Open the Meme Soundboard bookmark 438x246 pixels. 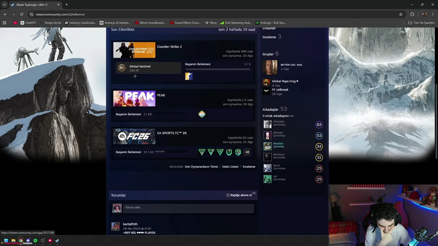coord(150,23)
